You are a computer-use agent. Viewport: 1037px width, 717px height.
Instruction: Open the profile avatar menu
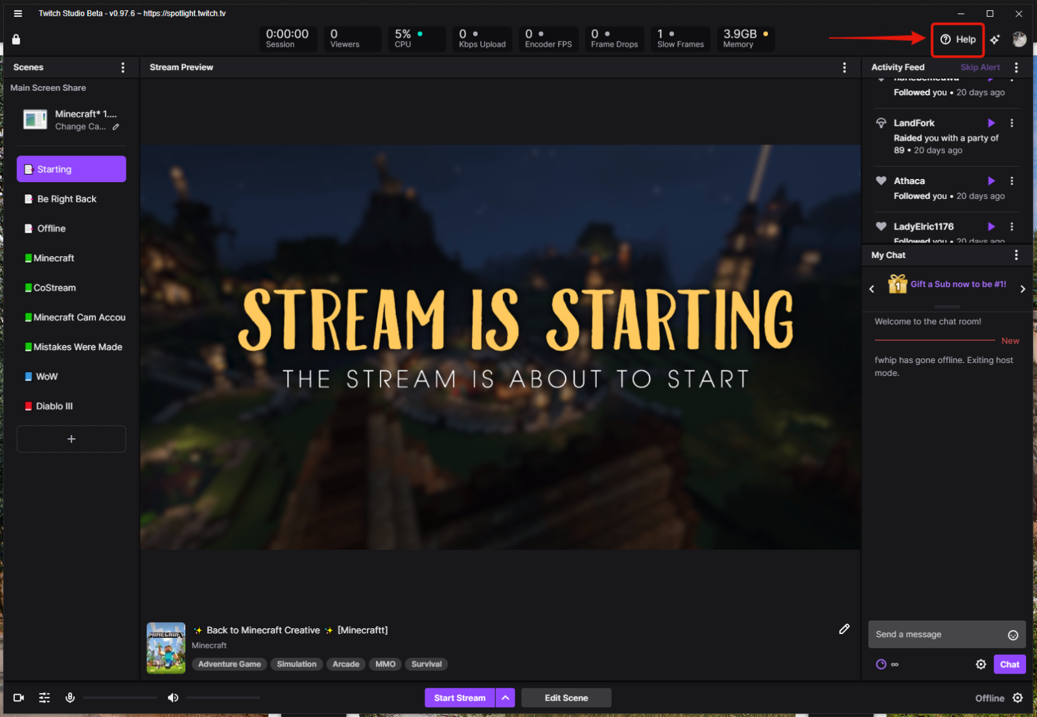pos(1020,40)
